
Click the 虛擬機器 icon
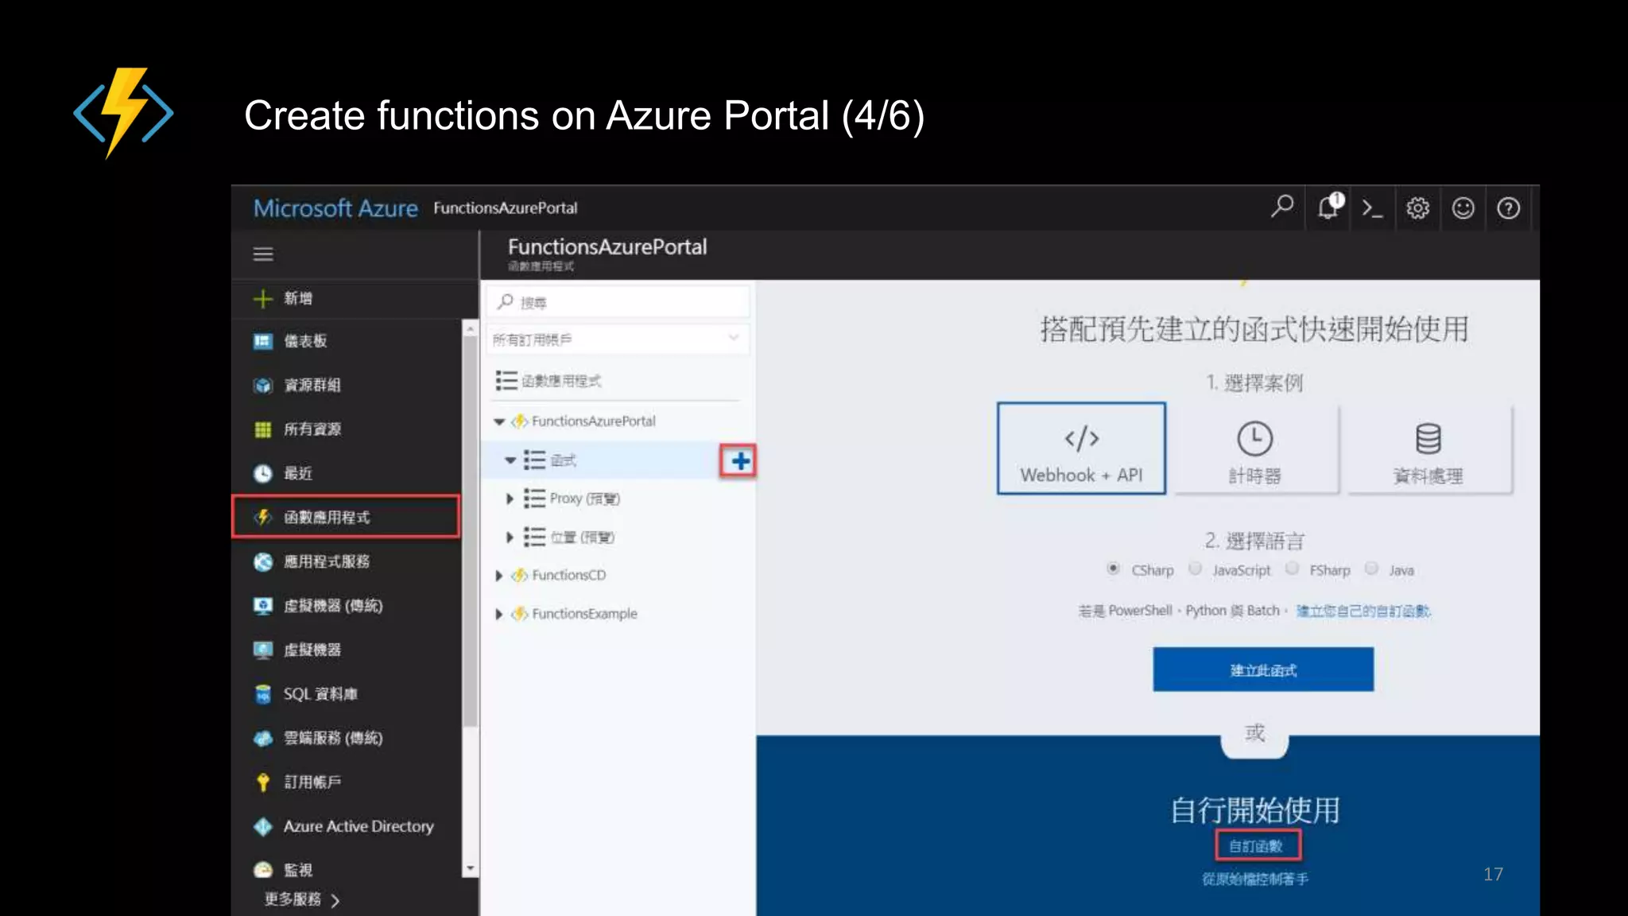[x=262, y=650]
